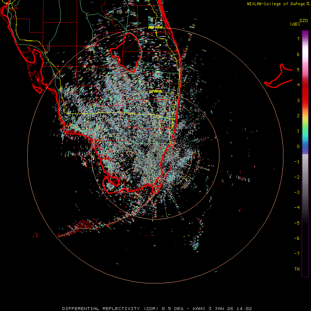The height and width of the screenshot is (311, 311).
Task: Click the DZD label above the color scale
Action: pos(304,21)
